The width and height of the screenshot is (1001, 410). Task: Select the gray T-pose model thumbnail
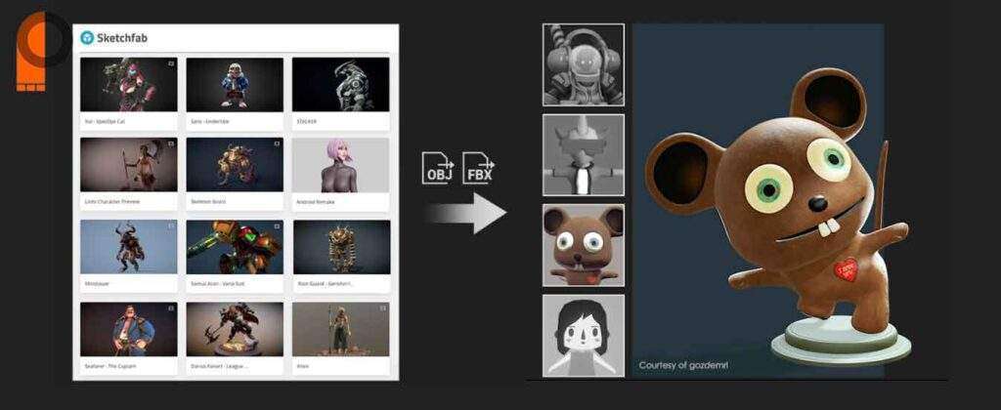coord(584,155)
